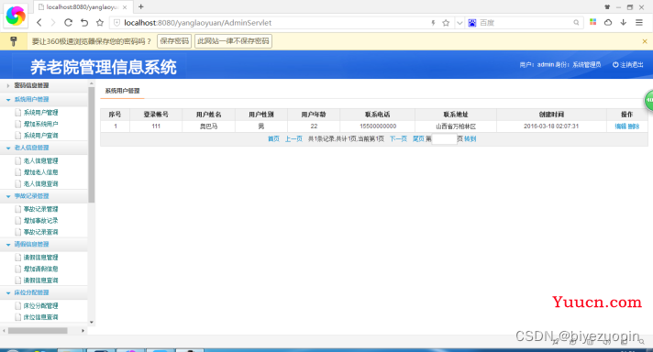653x352 pixels.
Task: Collapse the 事故记录管理 section header arrow
Action: tap(8, 196)
